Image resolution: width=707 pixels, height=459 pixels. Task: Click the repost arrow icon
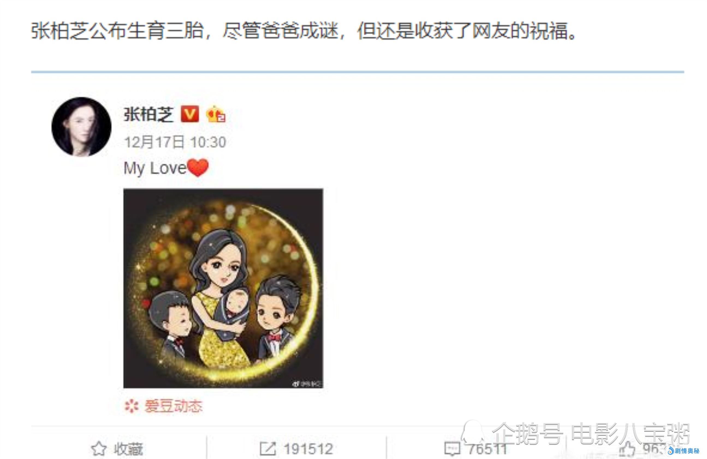click(268, 449)
